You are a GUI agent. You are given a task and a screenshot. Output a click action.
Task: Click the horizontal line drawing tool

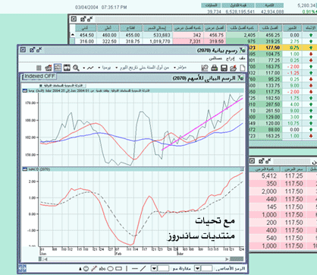tap(135, 268)
